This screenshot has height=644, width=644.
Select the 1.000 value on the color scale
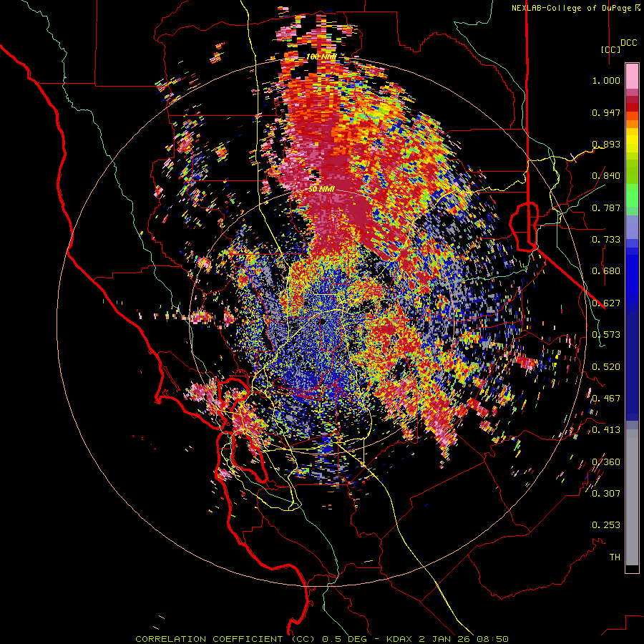tap(606, 80)
